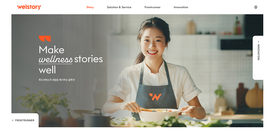Image resolution: width=275 pixels, height=140 pixels.
Task: Open the globe language selector icon
Action: [256, 7]
